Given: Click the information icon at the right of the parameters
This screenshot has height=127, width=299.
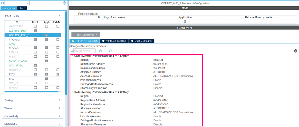Looking at the screenshot, I should tap(296, 51).
